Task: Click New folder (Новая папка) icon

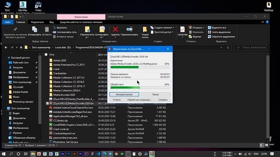Action: (x=145, y=32)
